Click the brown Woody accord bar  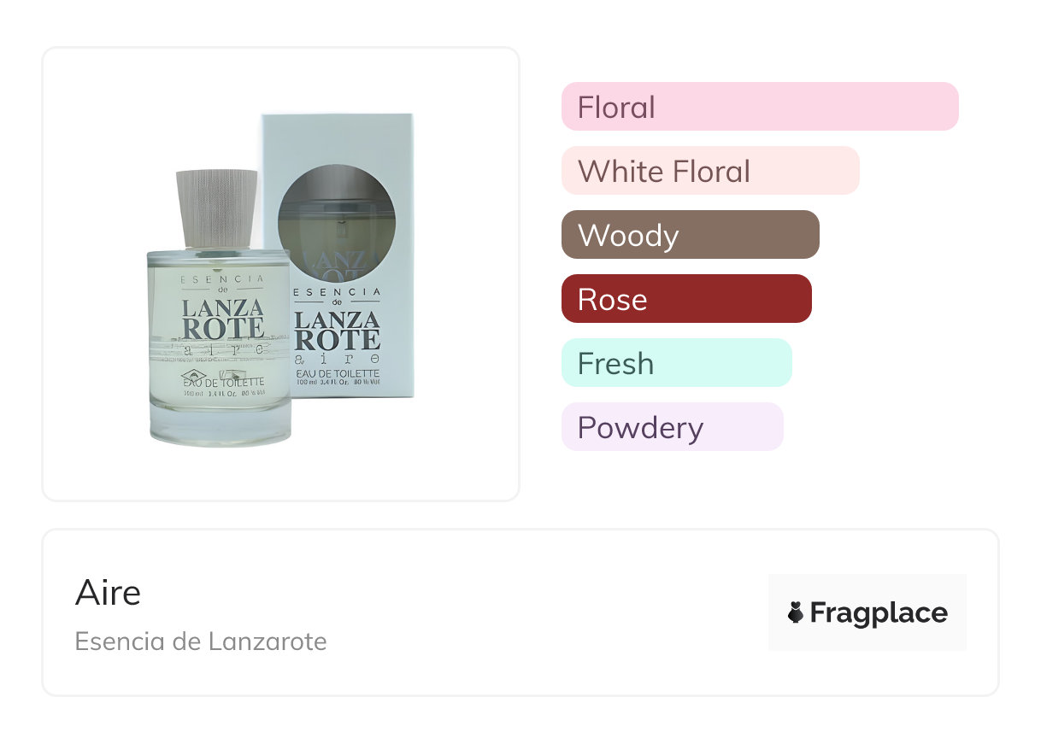[x=690, y=235]
